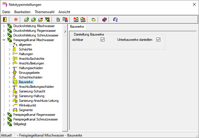199x138 pixels.
Task: Select the Bauwerke tab
Action: coord(77,27)
